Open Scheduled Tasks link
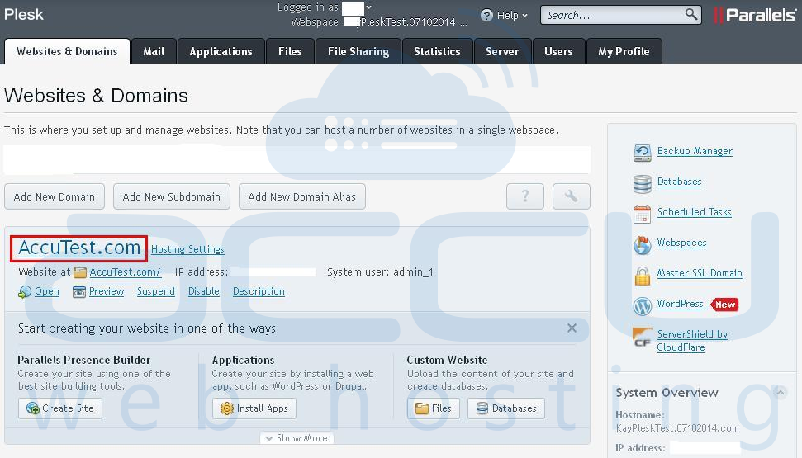 pos(694,211)
